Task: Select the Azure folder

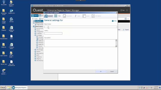Action: point(37,30)
